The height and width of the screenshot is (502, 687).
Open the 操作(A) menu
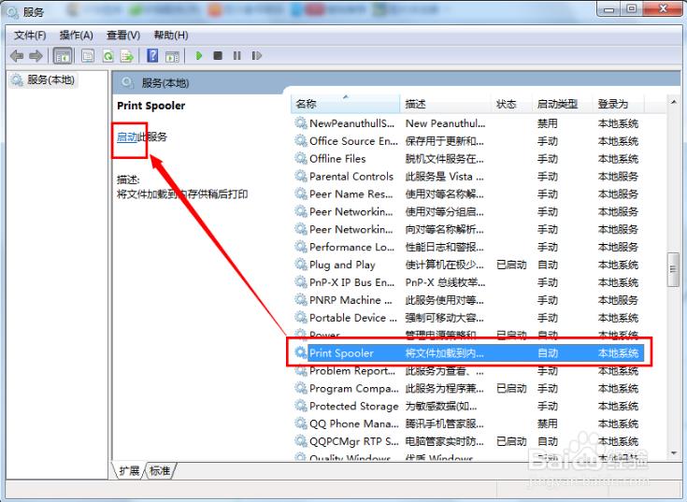pos(76,35)
